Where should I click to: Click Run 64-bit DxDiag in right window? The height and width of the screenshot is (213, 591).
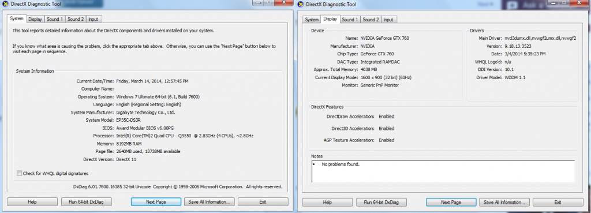382,202
